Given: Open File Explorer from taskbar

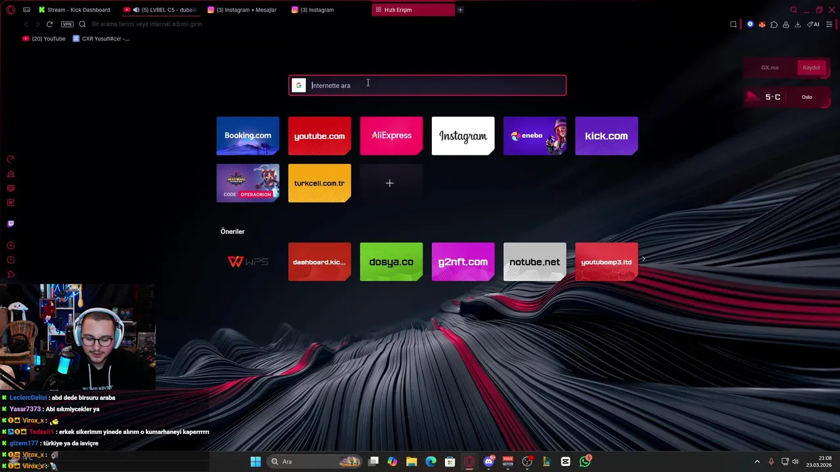Looking at the screenshot, I should tap(411, 462).
